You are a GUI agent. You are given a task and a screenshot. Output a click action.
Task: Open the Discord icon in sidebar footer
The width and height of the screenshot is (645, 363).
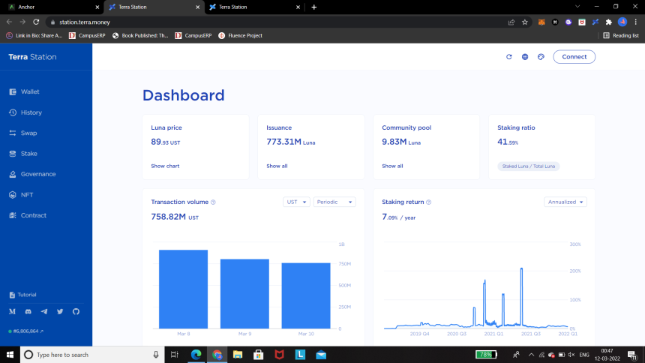(28, 311)
